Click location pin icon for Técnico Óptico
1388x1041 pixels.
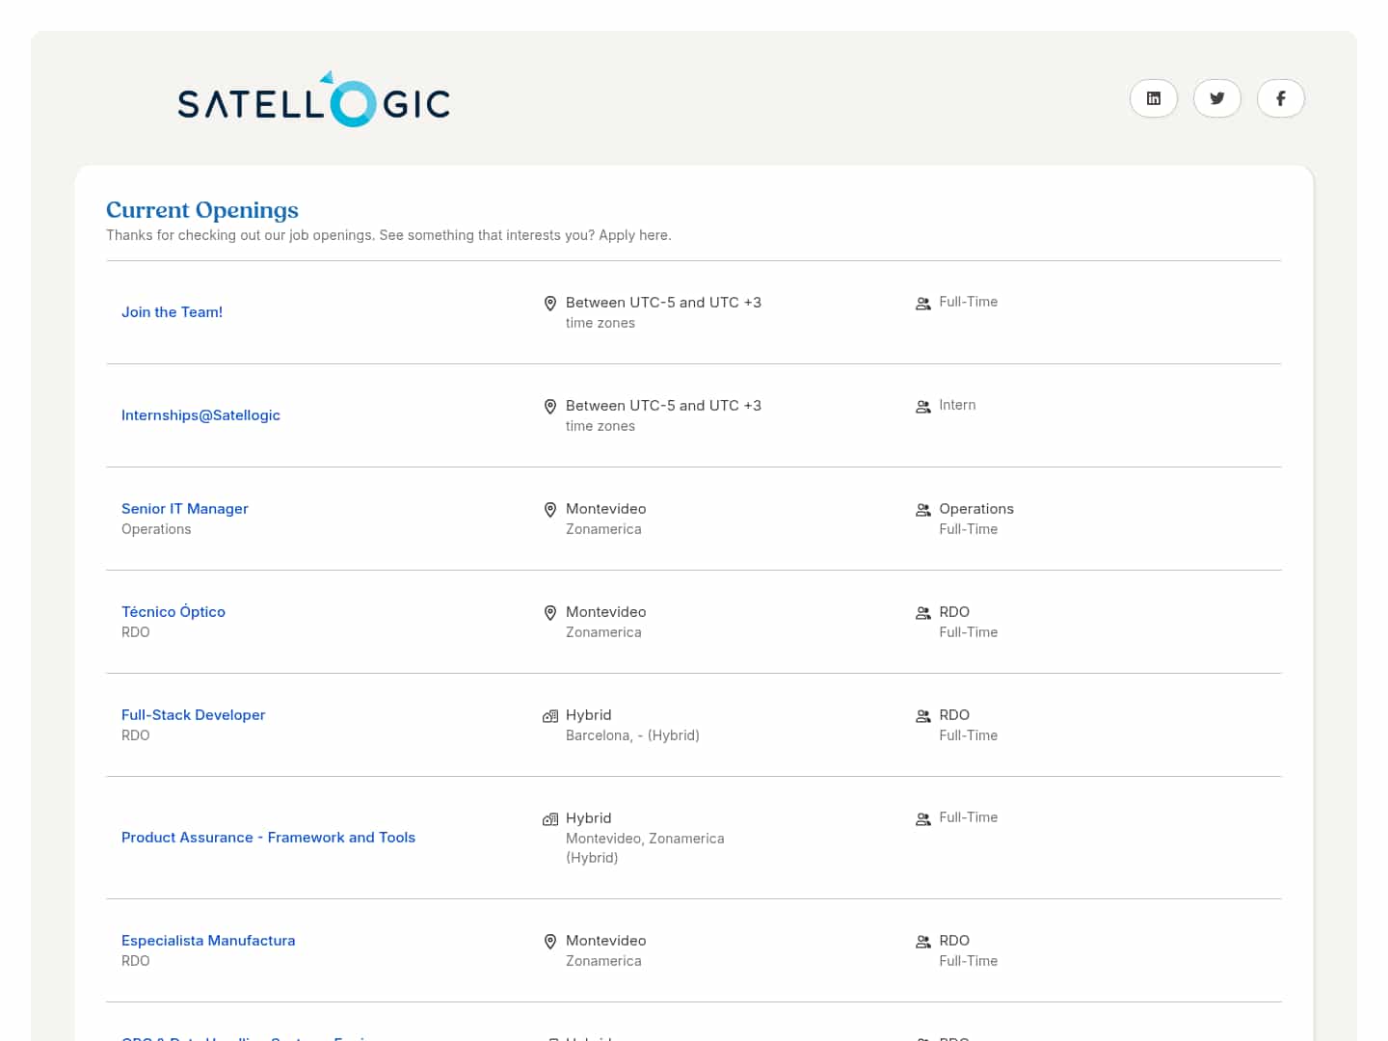(550, 613)
